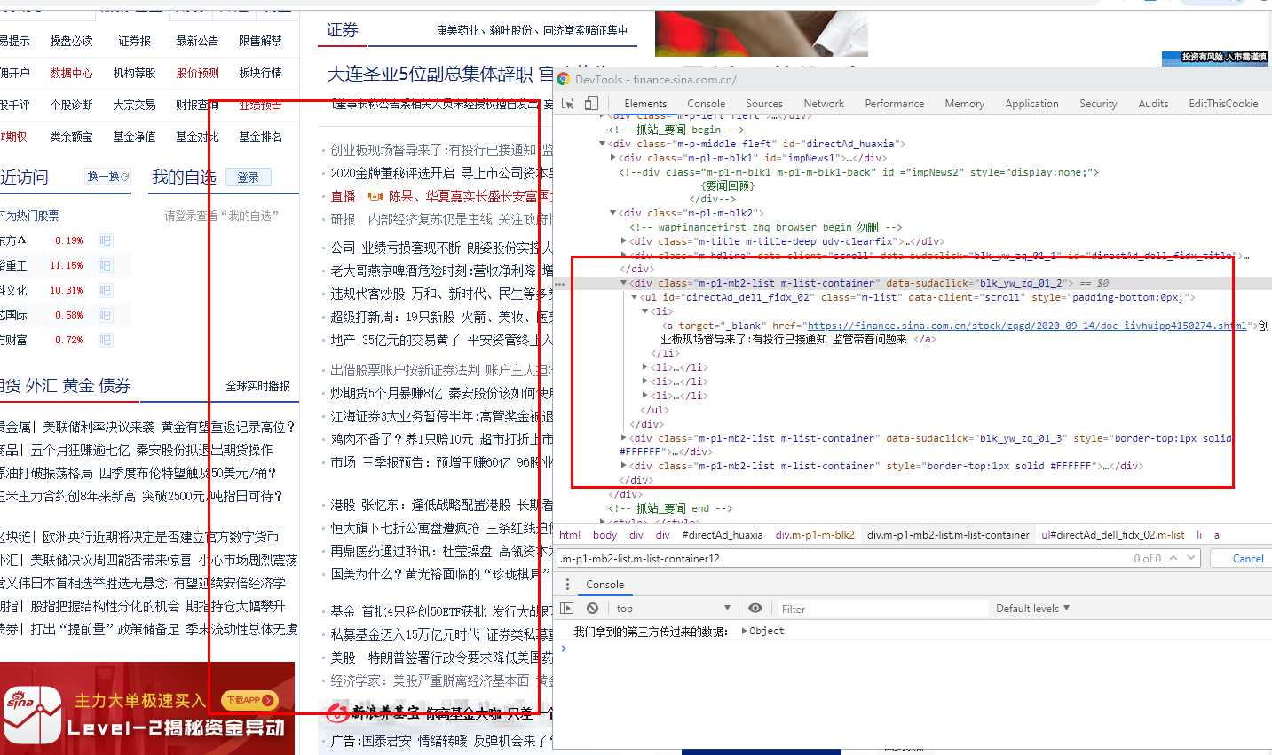Click the console Filter input
This screenshot has height=755, width=1272.
coord(882,609)
